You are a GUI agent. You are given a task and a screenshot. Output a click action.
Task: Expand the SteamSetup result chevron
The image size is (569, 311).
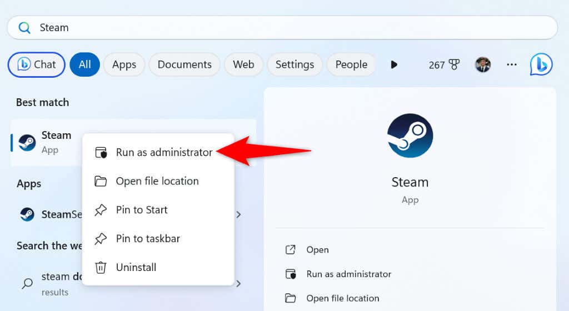(238, 214)
